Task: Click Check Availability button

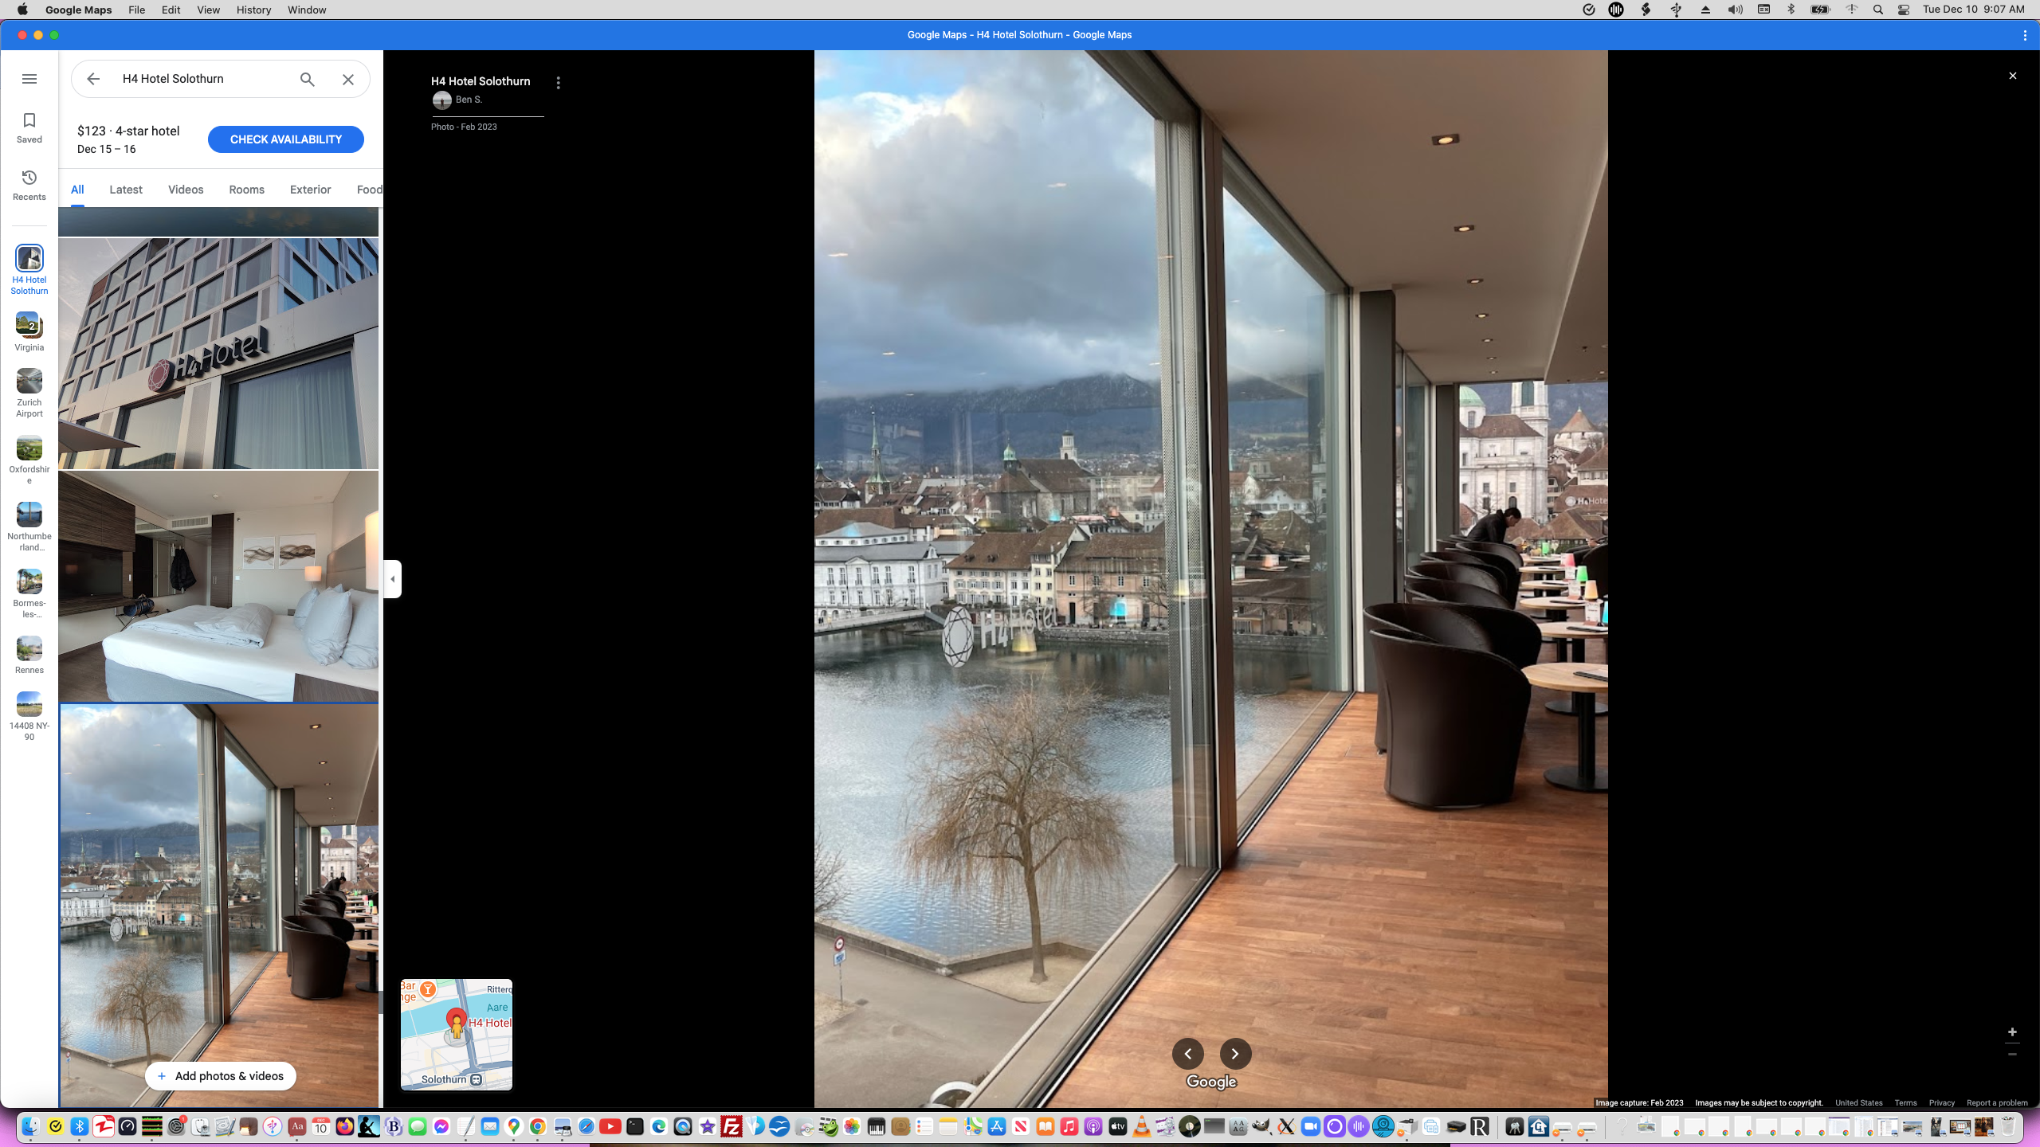Action: (285, 139)
